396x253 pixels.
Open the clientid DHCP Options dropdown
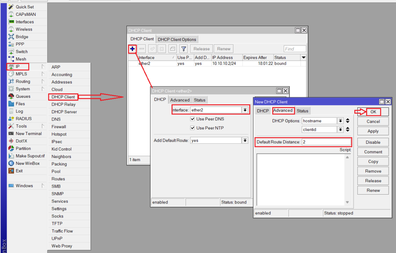pyautogui.click(x=340, y=130)
